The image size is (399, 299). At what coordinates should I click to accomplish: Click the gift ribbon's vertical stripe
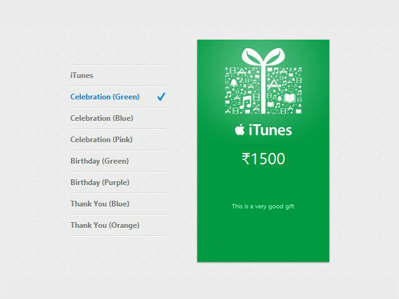point(263,90)
